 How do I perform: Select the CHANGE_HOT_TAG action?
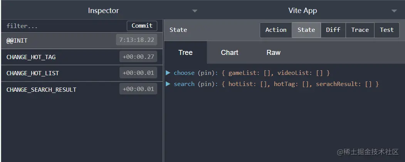point(58,57)
